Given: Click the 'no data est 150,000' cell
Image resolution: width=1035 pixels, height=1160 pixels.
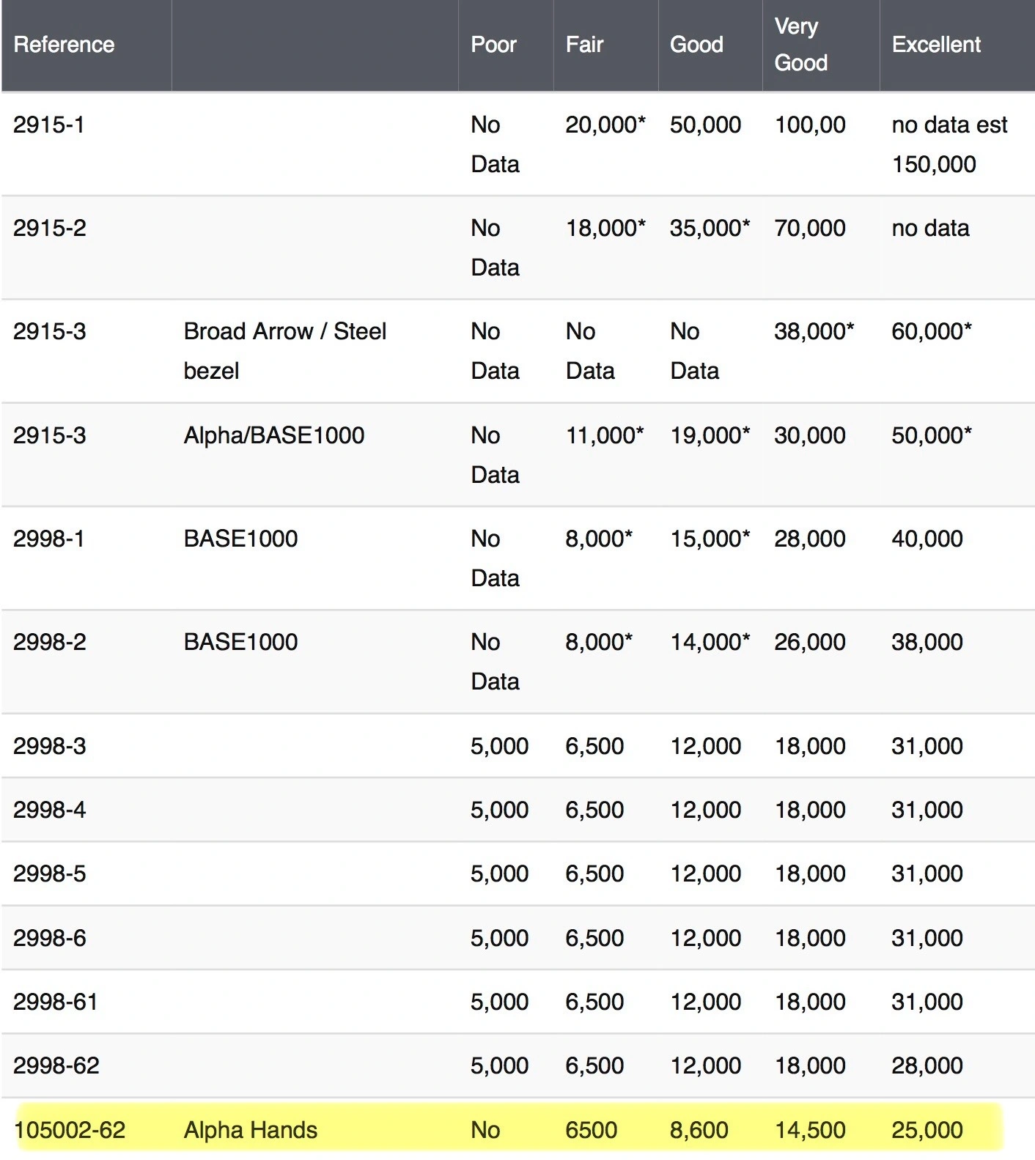Looking at the screenshot, I should pos(949,144).
